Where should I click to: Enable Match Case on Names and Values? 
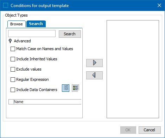13,49
